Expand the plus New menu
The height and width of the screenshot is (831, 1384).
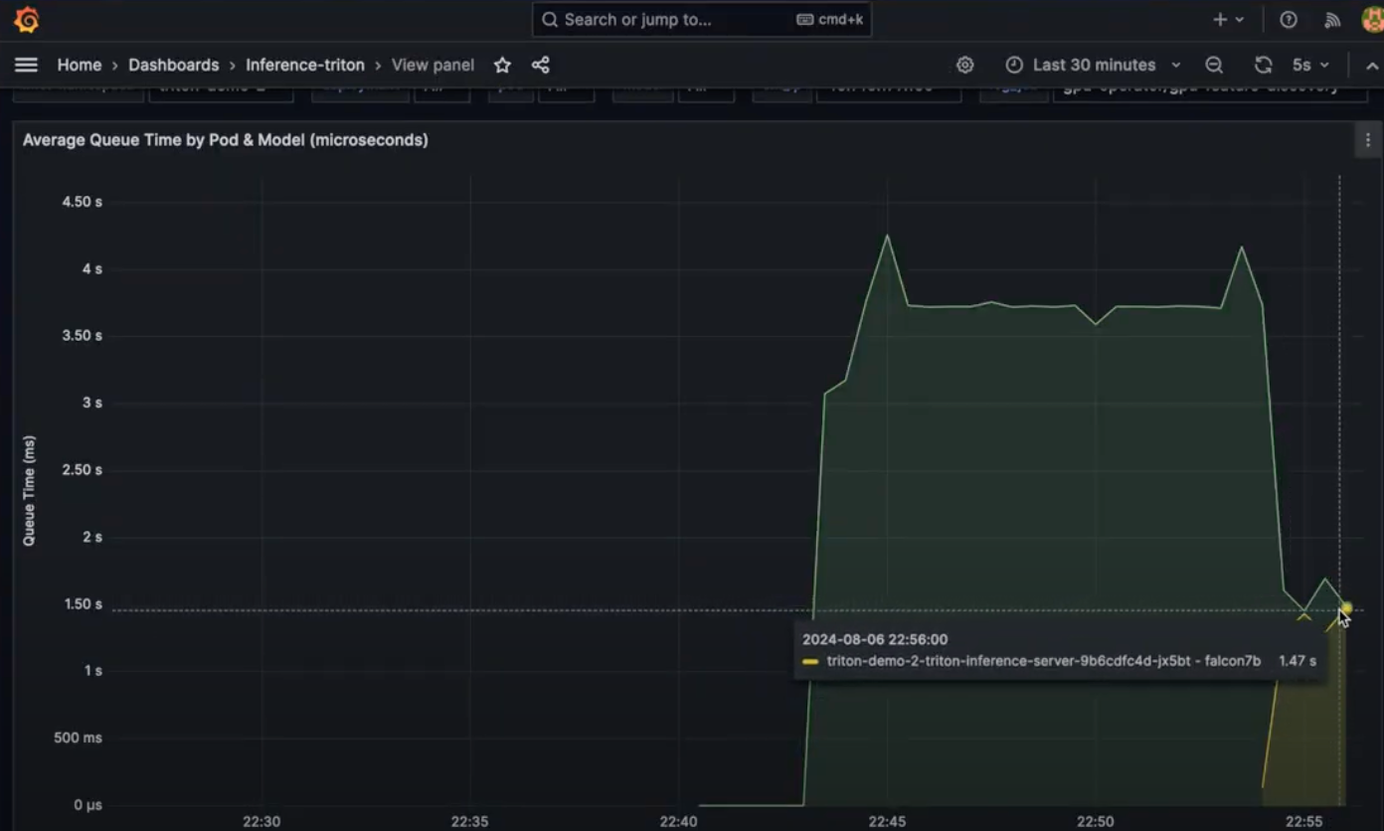point(1228,20)
